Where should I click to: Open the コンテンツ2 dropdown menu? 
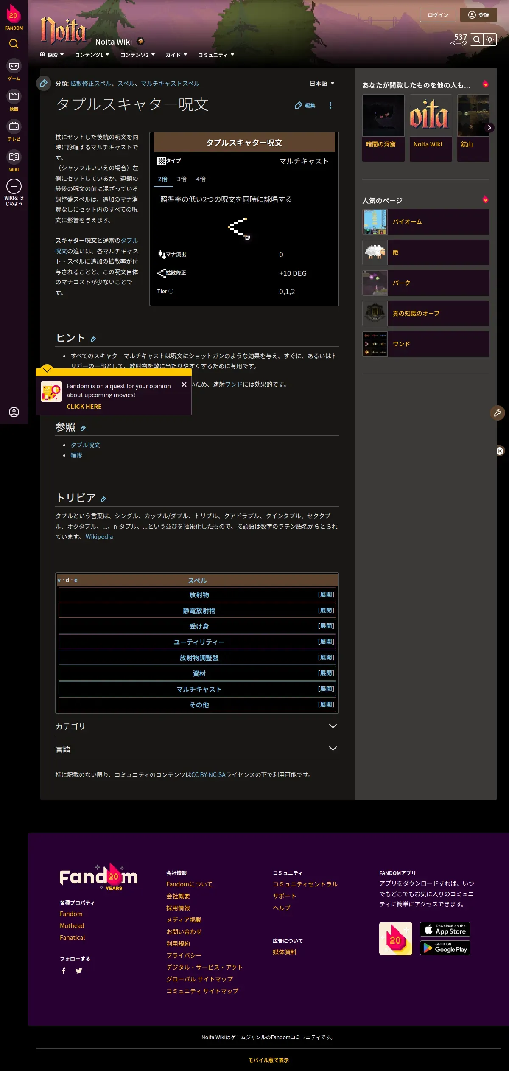[137, 55]
